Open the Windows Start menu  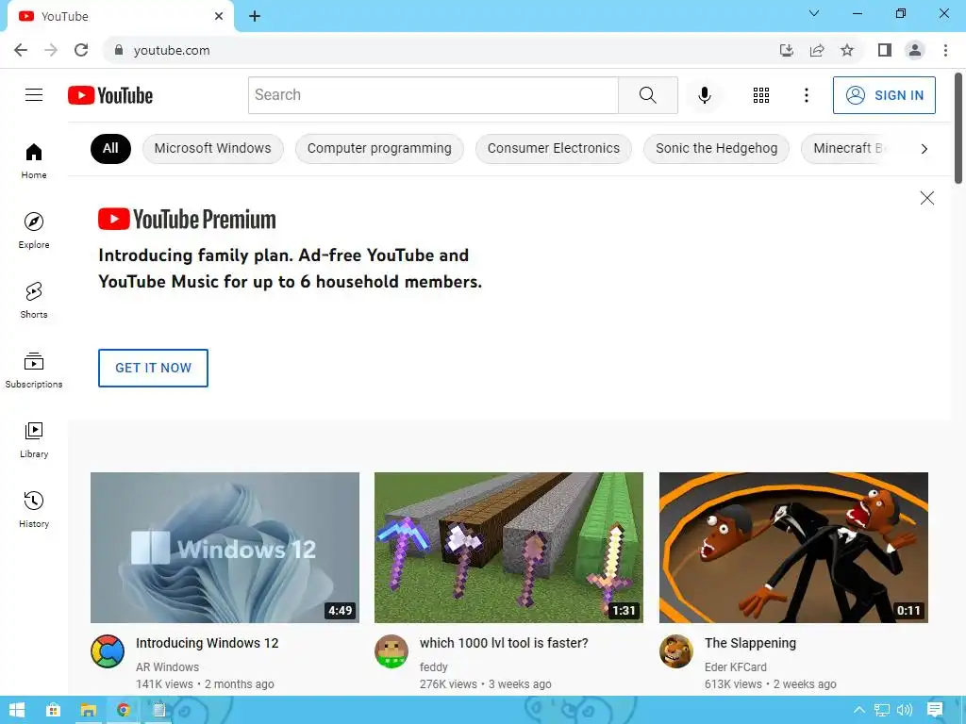point(17,710)
